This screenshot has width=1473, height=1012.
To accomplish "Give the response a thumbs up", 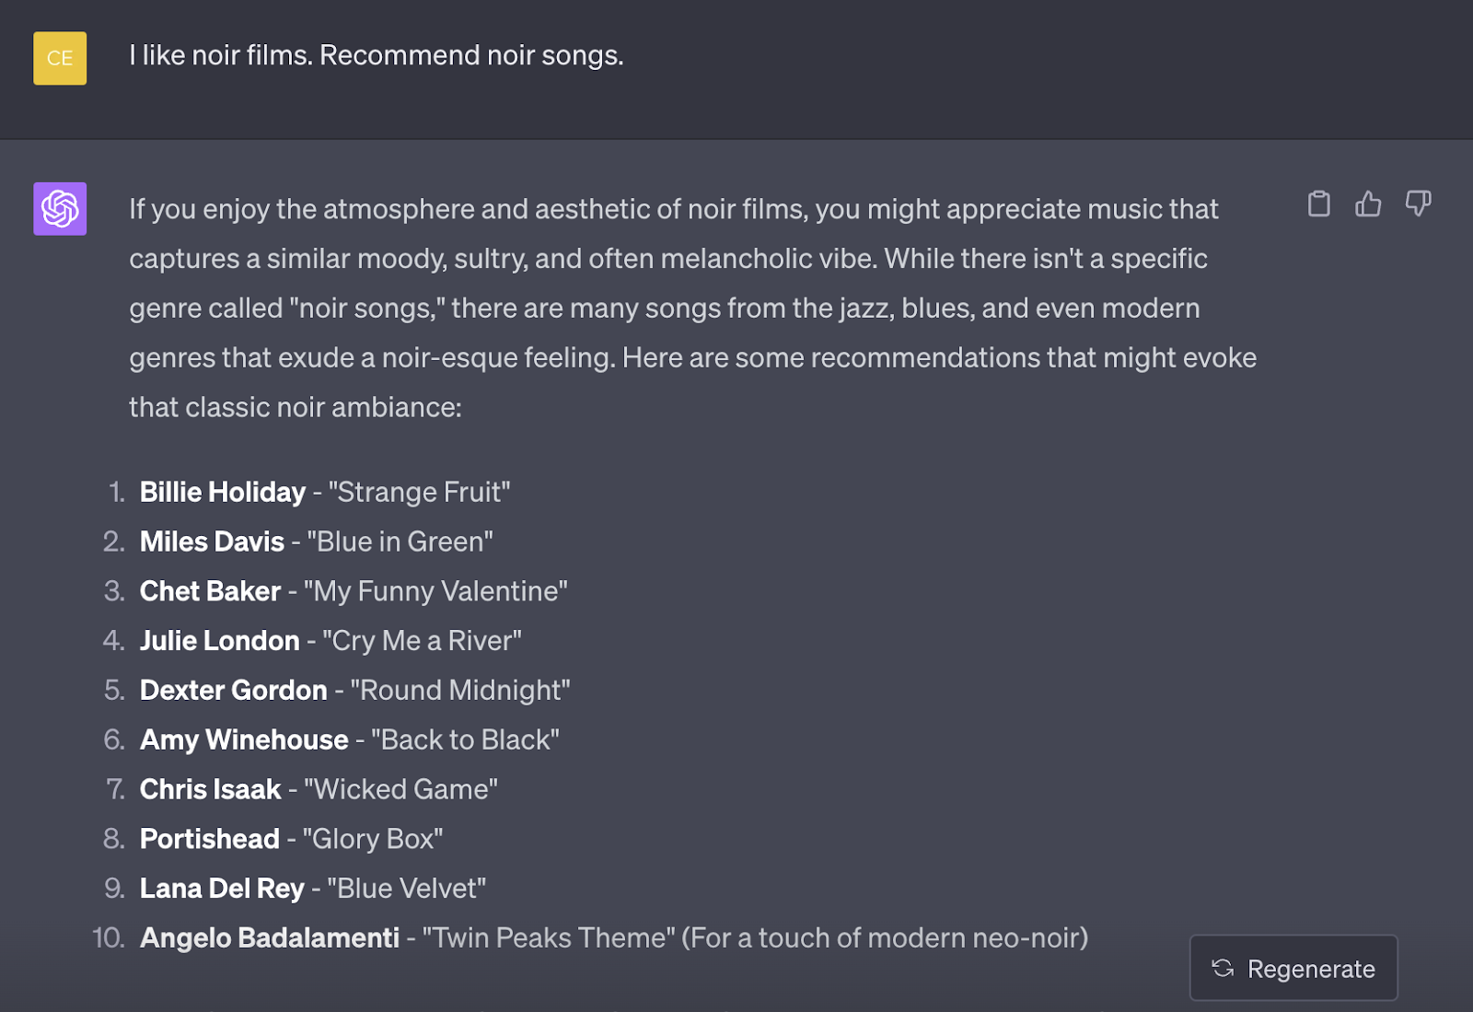I will (x=1368, y=204).
